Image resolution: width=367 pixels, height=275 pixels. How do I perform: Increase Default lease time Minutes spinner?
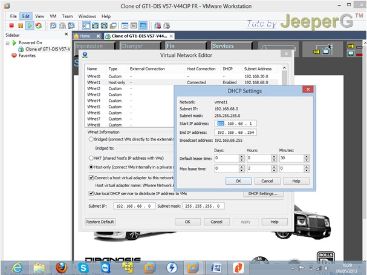[x=307, y=157]
